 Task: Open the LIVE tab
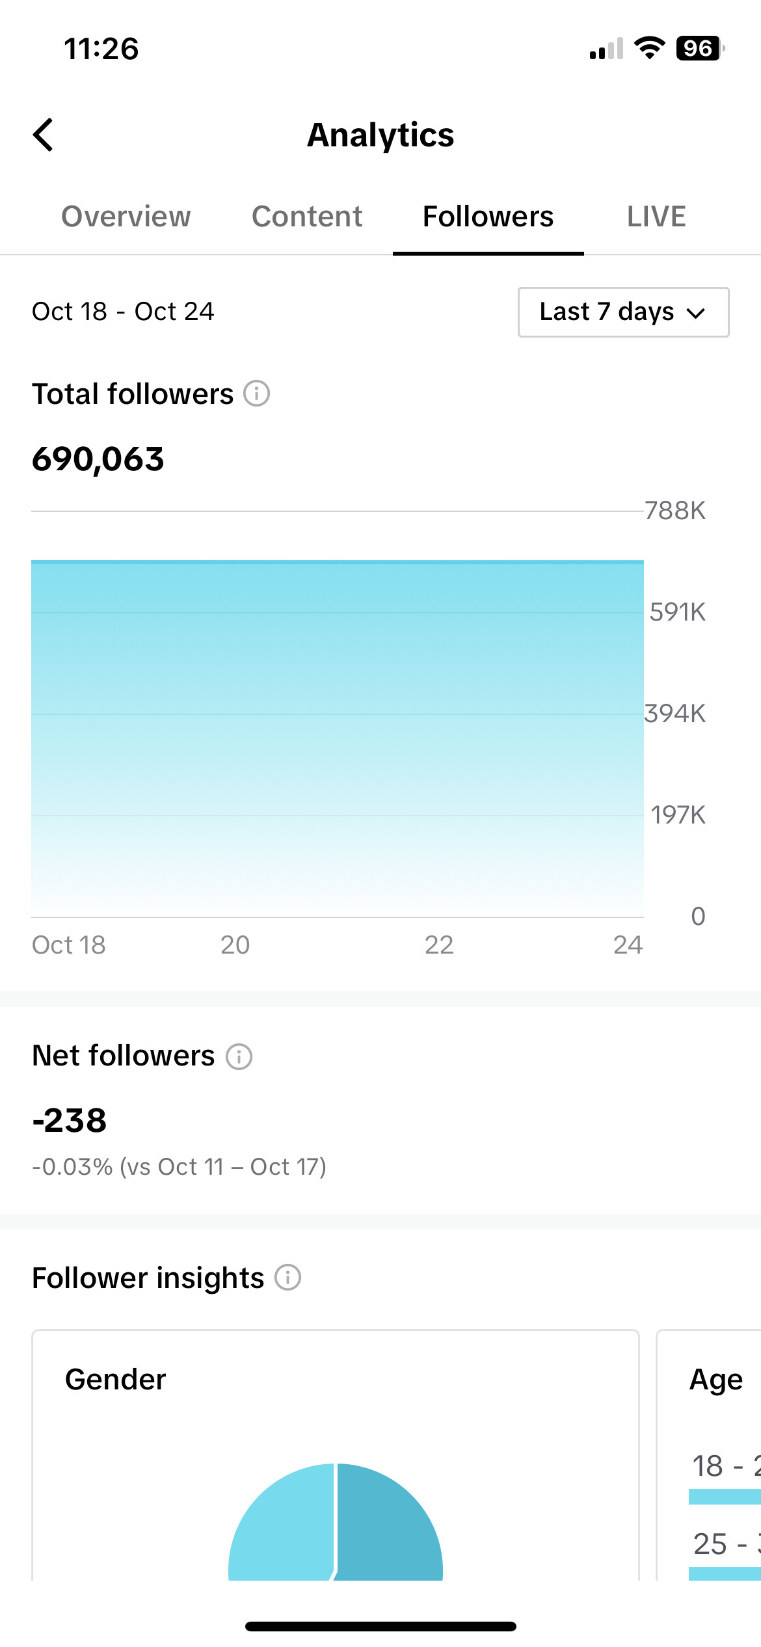(x=656, y=217)
